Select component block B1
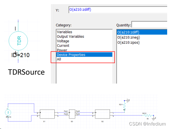 click(x=47, y=114)
